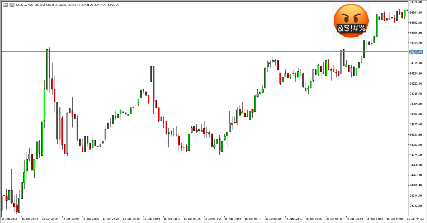This screenshot has width=427, height=223.
Task: Click the 34376.00 price axis label
Action: [x=417, y=2]
